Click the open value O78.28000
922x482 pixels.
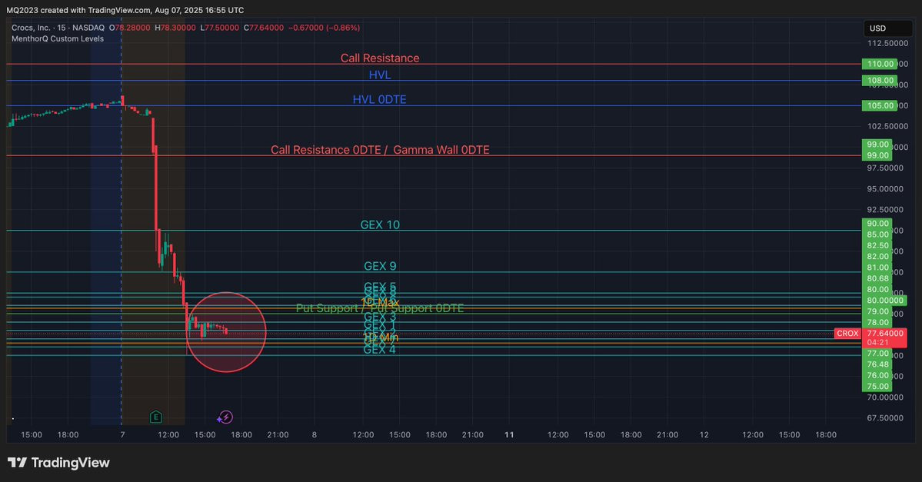point(129,28)
